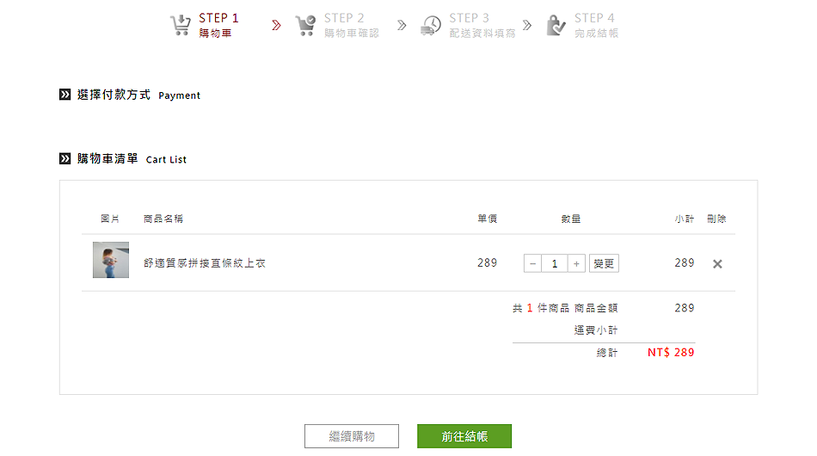Proceed with the green 前往結帳 button
The height and width of the screenshot is (456, 817).
[x=464, y=436]
